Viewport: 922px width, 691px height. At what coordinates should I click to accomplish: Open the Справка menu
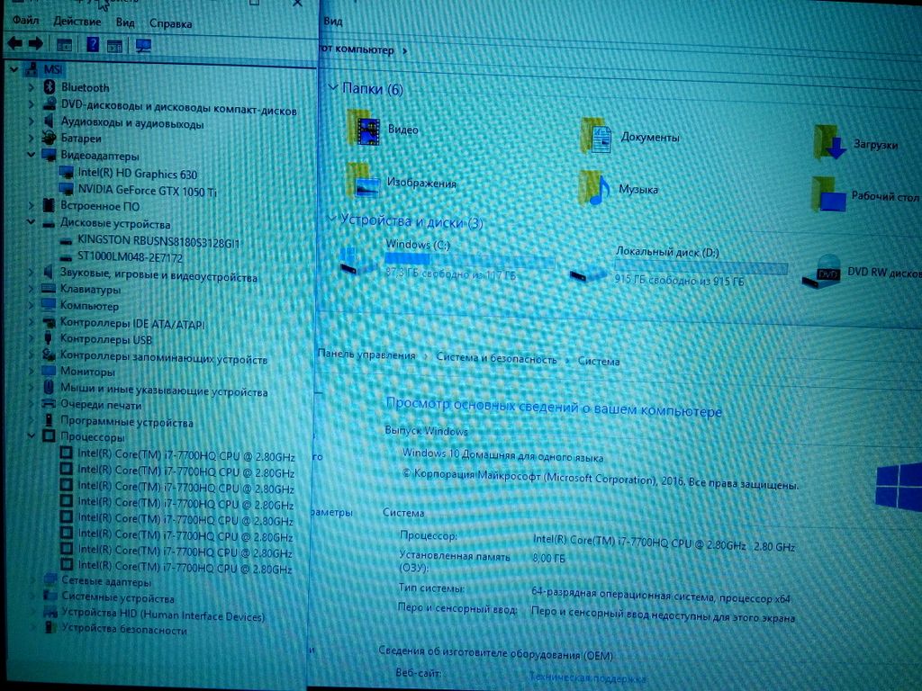(170, 22)
